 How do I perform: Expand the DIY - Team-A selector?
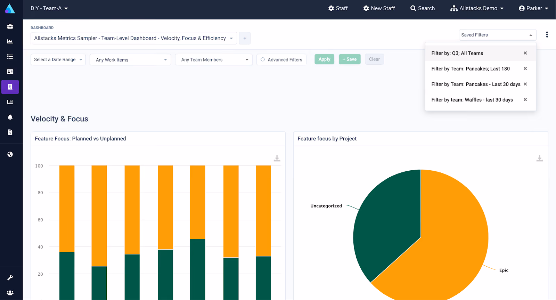click(x=49, y=8)
